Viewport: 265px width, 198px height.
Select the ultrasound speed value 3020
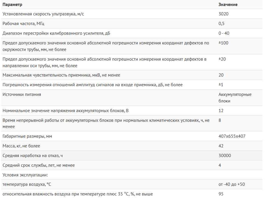(223, 14)
